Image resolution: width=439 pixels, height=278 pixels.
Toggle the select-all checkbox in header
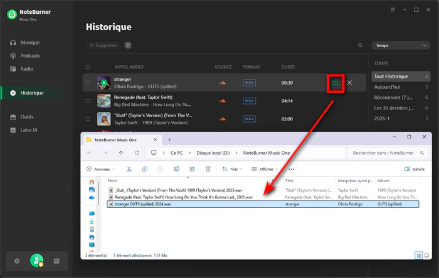[x=88, y=67]
